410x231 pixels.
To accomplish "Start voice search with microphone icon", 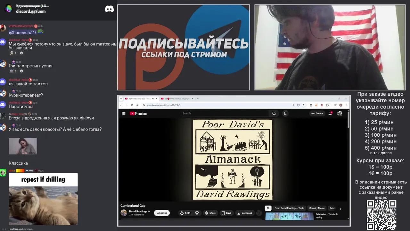I will tap(285, 113).
